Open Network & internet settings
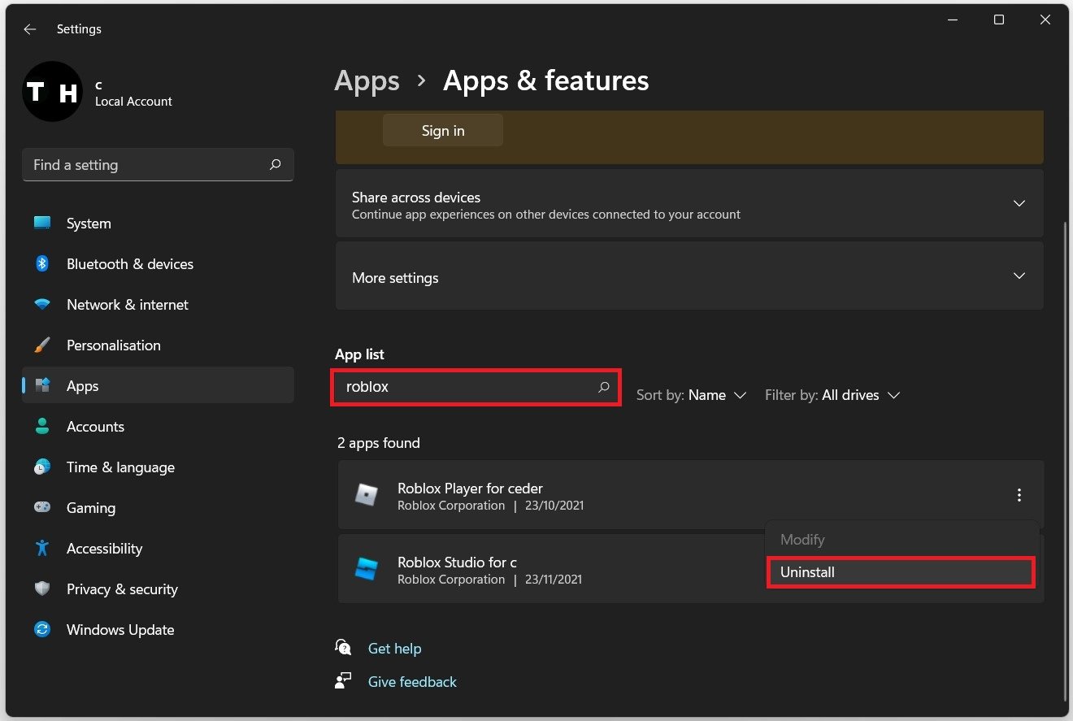Image resolution: width=1073 pixels, height=721 pixels. point(127,305)
